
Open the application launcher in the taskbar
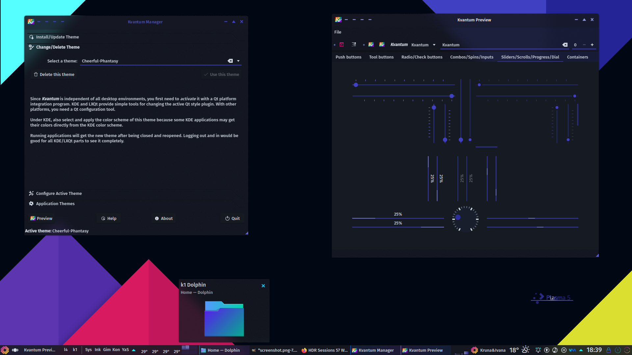click(5, 350)
